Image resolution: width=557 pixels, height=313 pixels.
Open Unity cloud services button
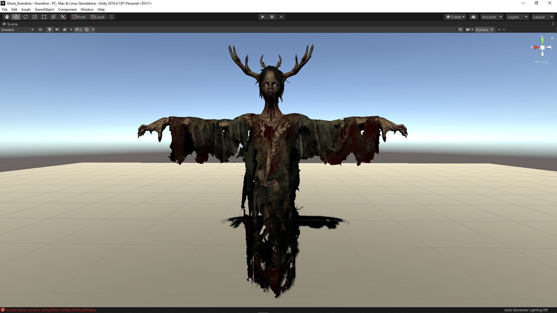(473, 17)
